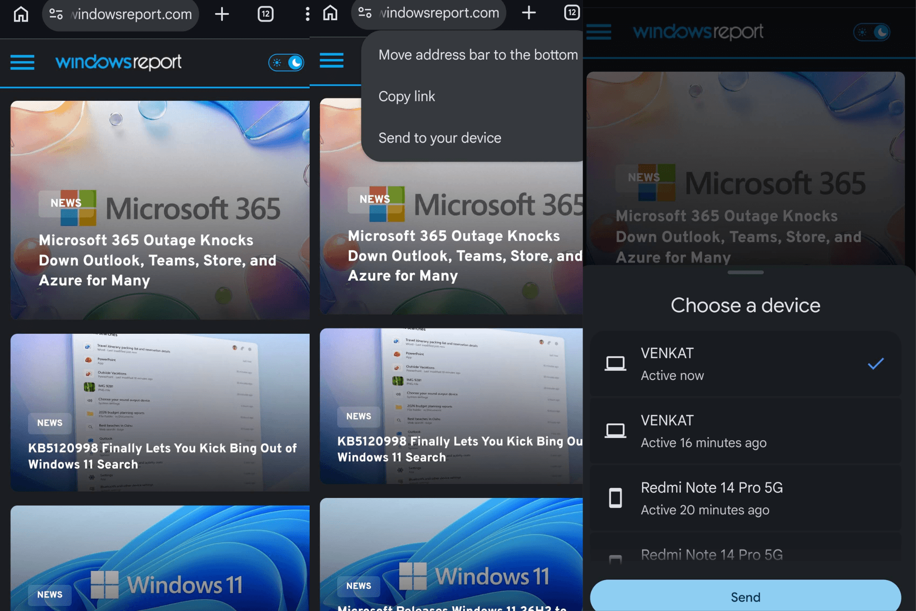Open new tab plus icon in middle panel
916x611 pixels.
click(x=529, y=13)
